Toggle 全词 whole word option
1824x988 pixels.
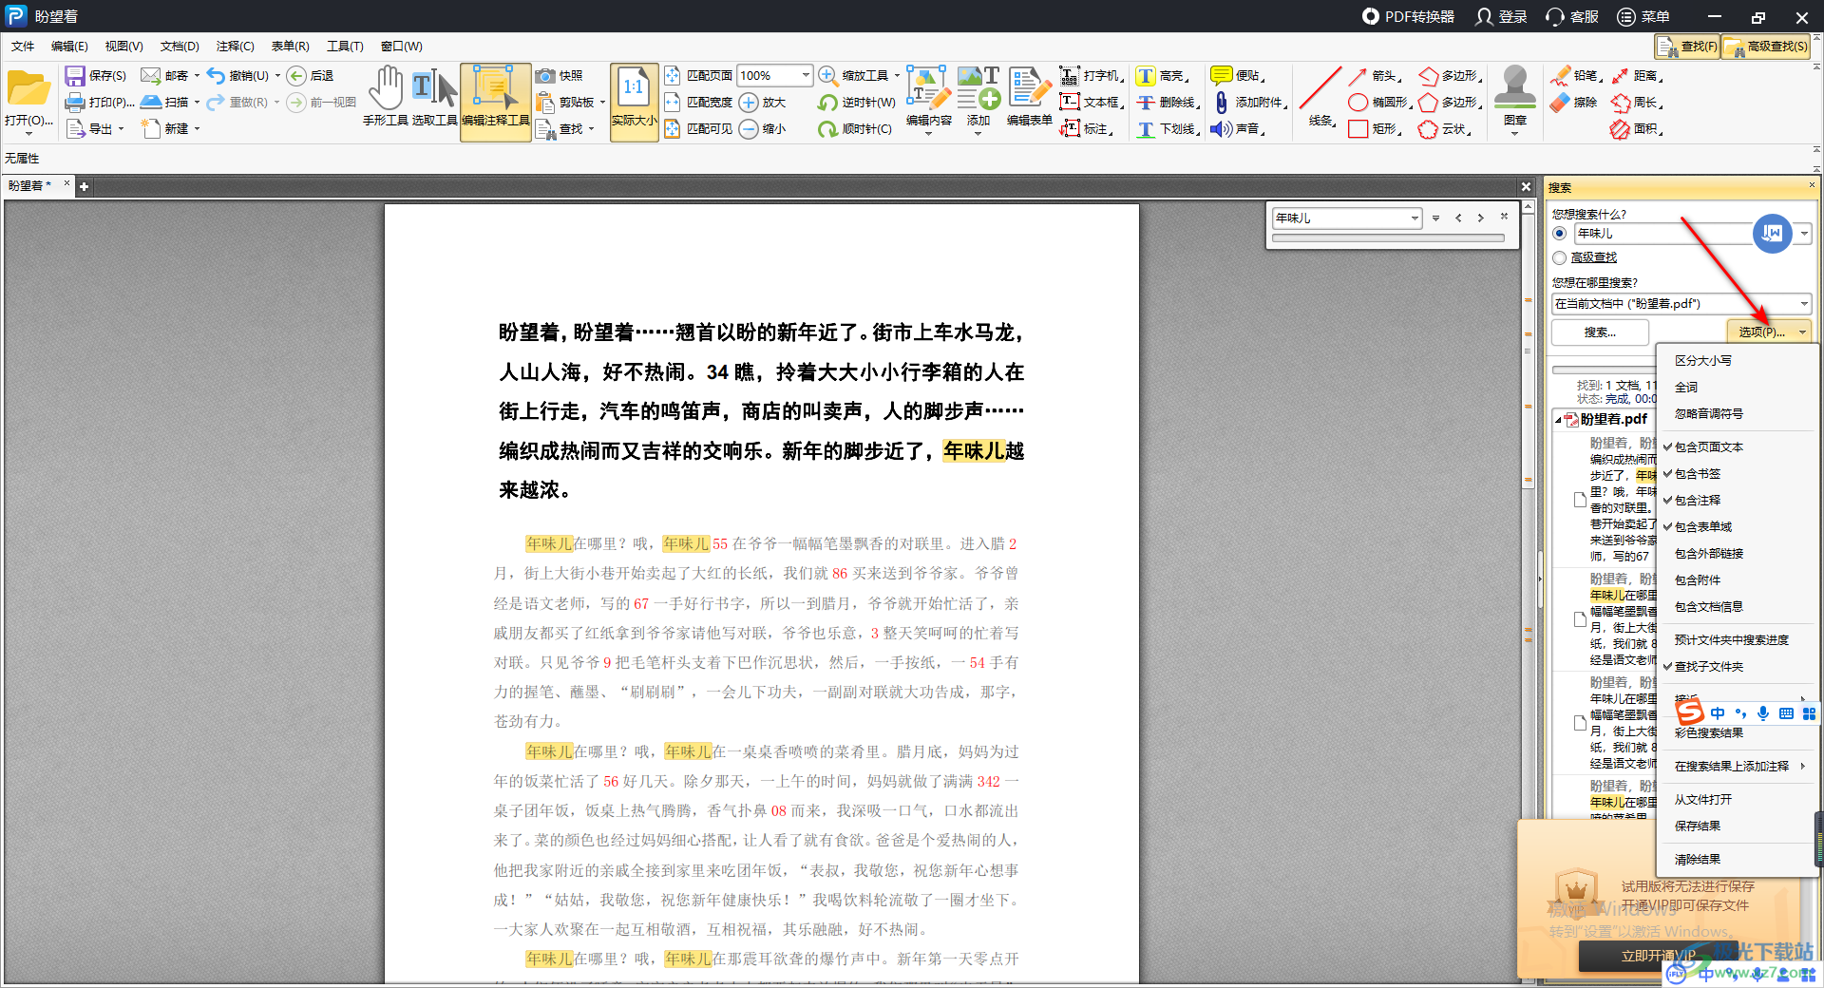pyautogui.click(x=1686, y=388)
